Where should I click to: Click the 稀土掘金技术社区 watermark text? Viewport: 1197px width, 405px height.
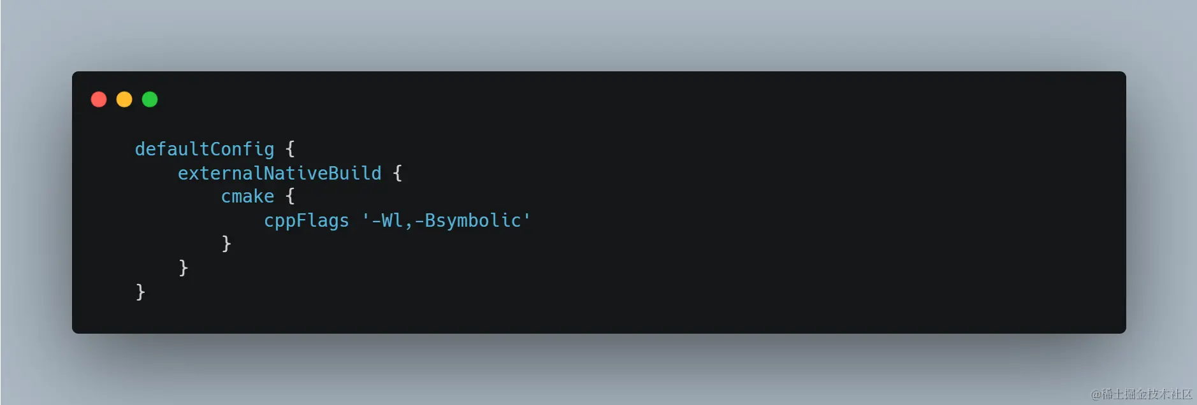coord(1147,394)
